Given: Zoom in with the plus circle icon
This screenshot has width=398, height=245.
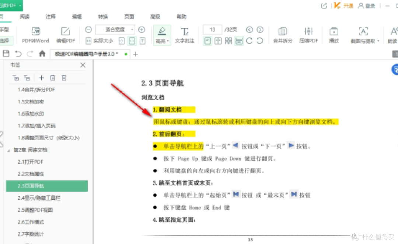Looking at the screenshot, I should point(142,30).
